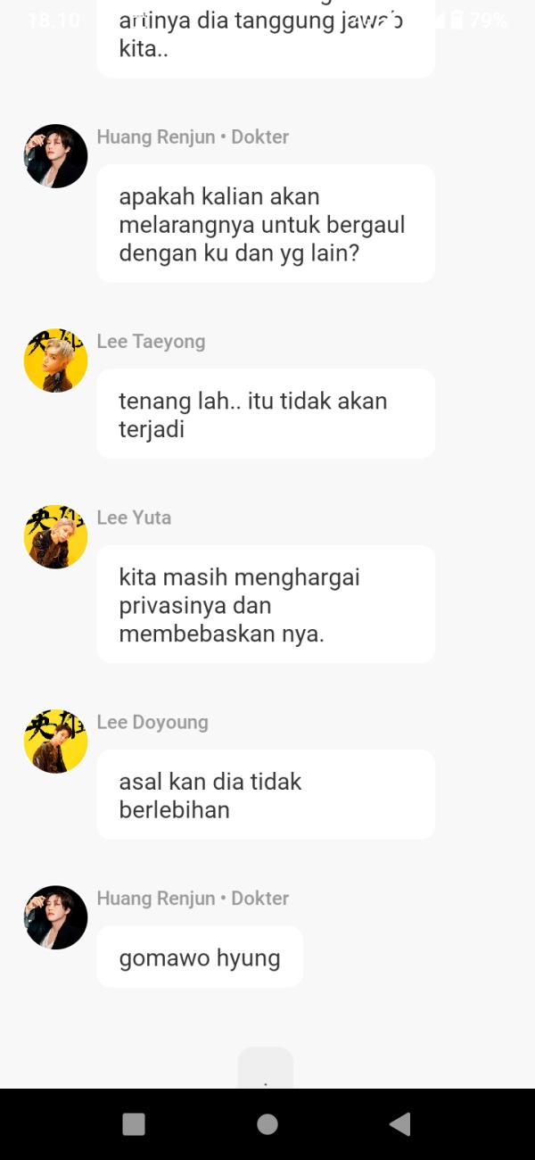Viewport: 535px width, 1160px height.
Task: Tap the Android Back triangle icon
Action: point(400,1123)
